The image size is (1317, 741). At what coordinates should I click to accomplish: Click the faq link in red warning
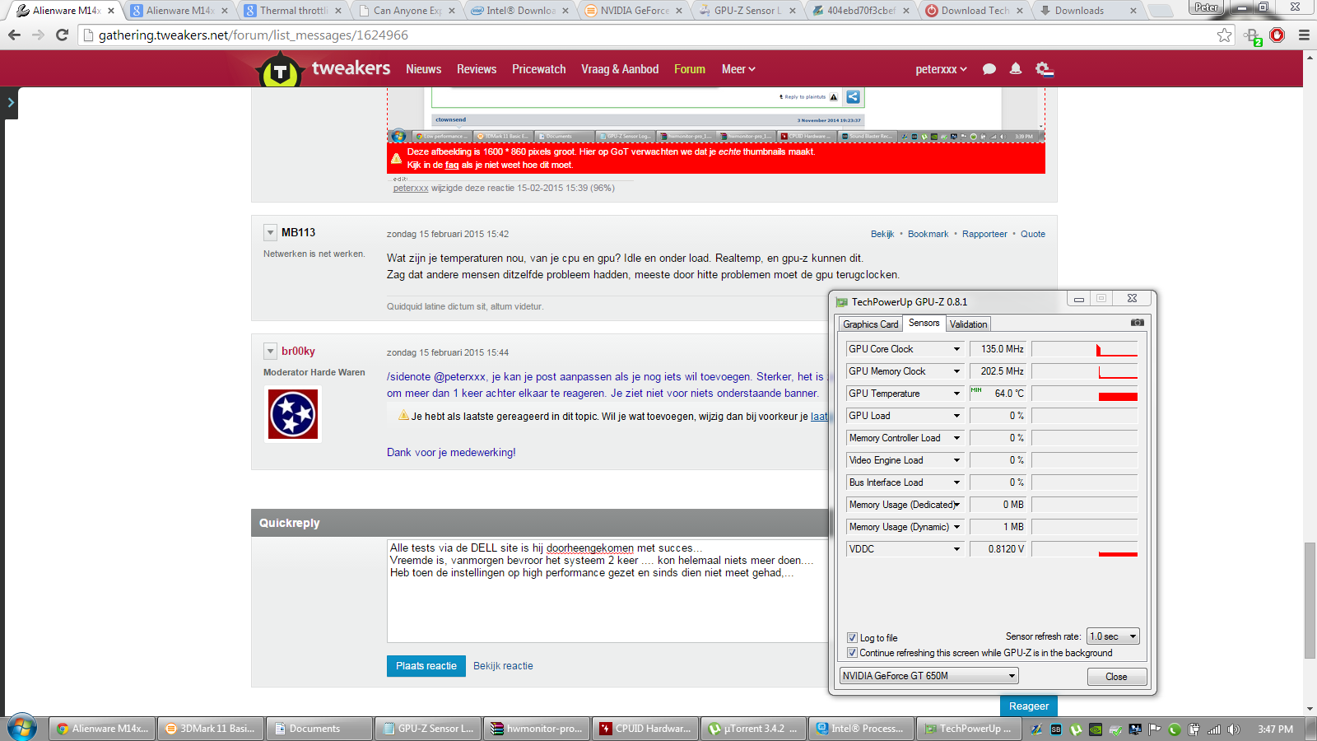(452, 165)
